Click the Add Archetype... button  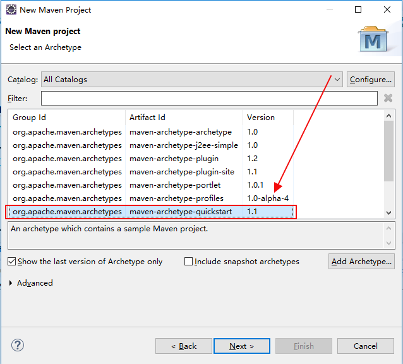[x=361, y=262]
